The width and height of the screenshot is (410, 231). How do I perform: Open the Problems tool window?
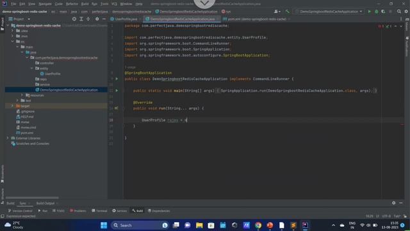tap(78, 211)
